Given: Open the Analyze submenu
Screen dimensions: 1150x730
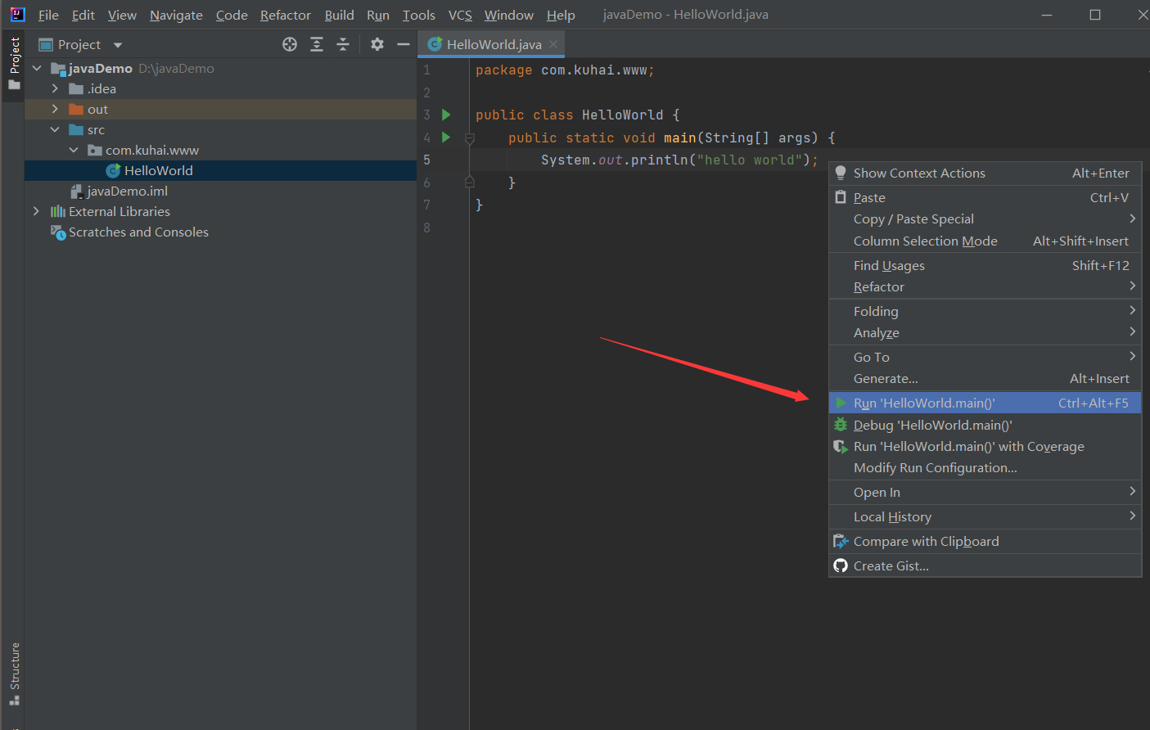Looking at the screenshot, I should tap(985, 332).
